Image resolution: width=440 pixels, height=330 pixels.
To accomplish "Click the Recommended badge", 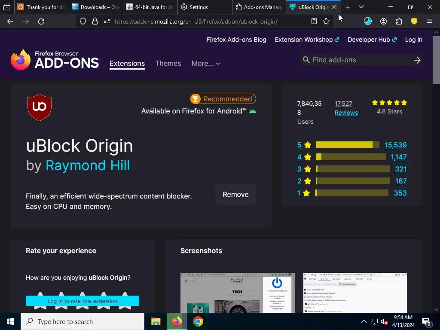I will 223,99.
